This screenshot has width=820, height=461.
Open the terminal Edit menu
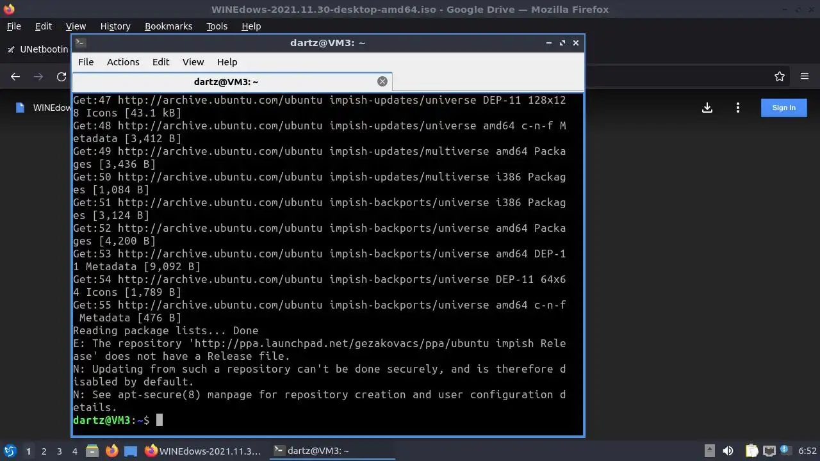click(x=161, y=62)
